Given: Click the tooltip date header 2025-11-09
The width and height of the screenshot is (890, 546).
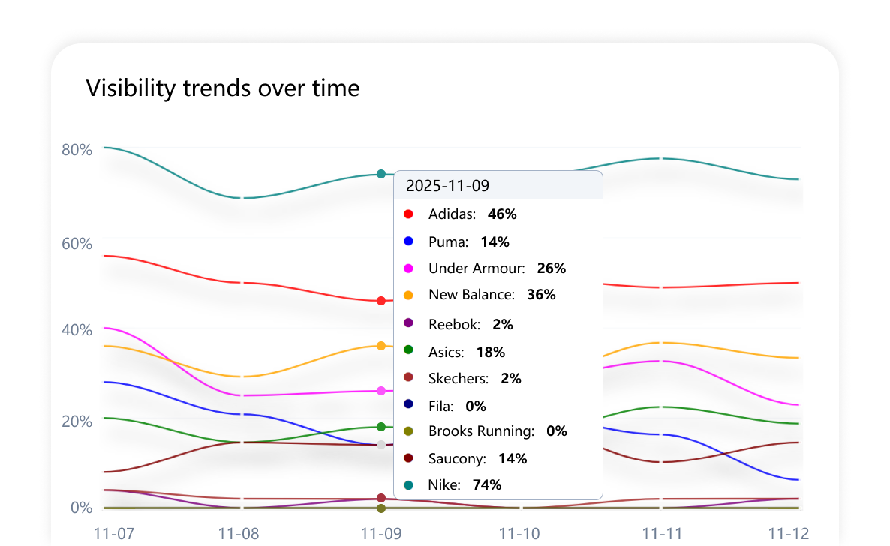Looking at the screenshot, I should (448, 186).
